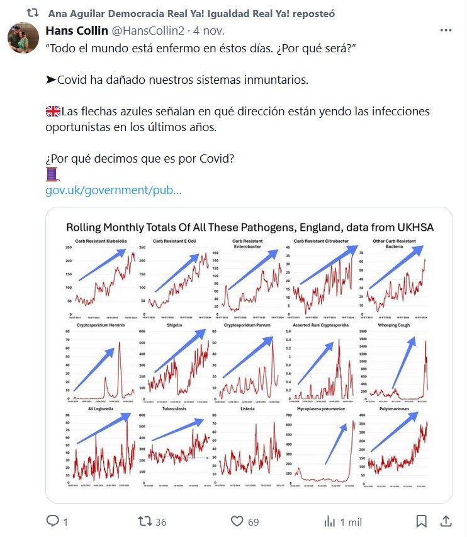Click the Whooping Cough chart panel
The width and height of the screenshot is (467, 537).
(397, 364)
